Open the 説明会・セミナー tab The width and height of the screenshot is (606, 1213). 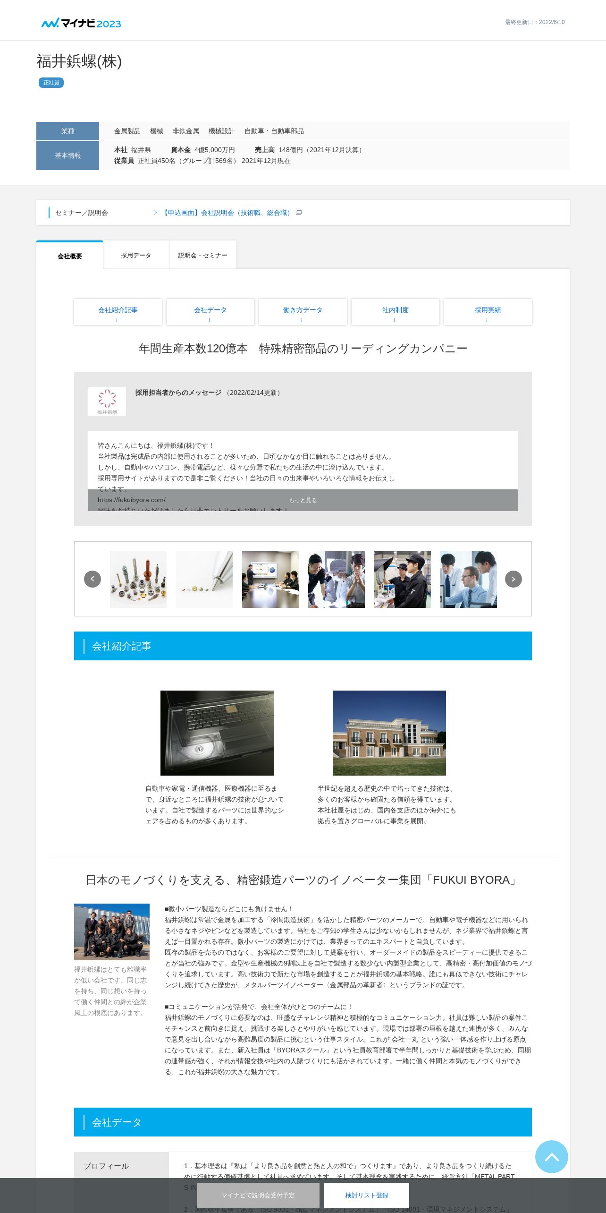203,255
